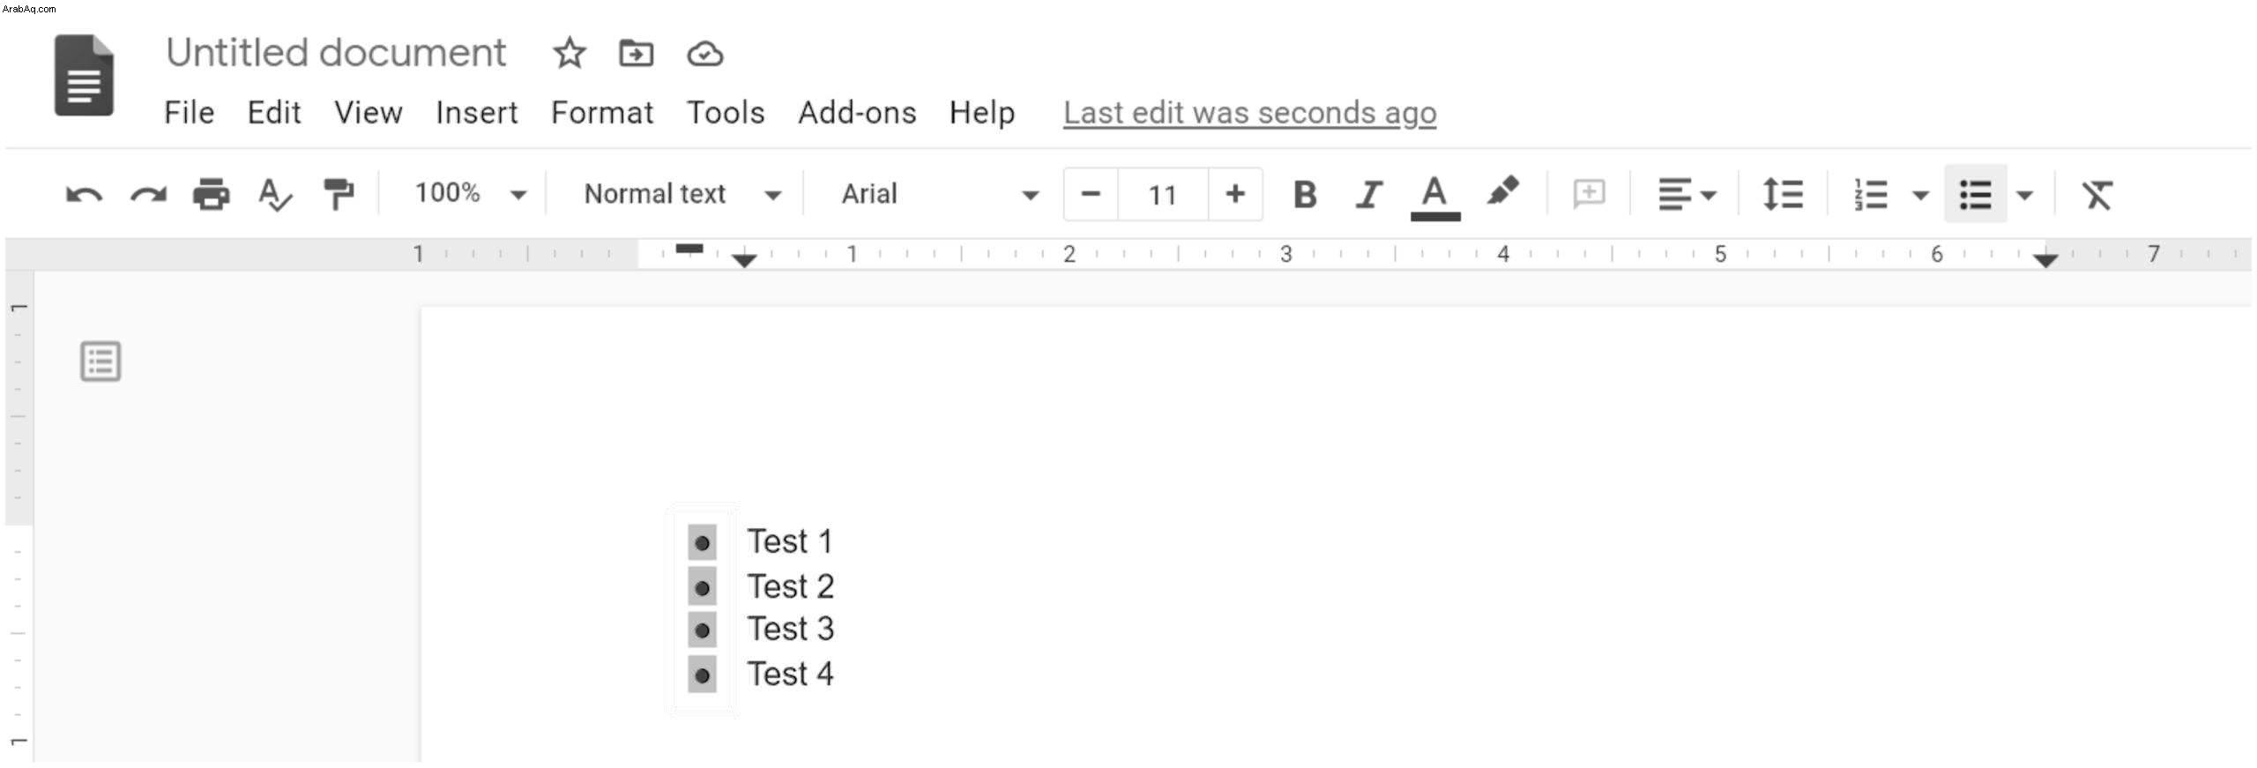Open 'Last edit was seconds ago' link
The height and width of the screenshot is (768, 2257).
pos(1249,113)
